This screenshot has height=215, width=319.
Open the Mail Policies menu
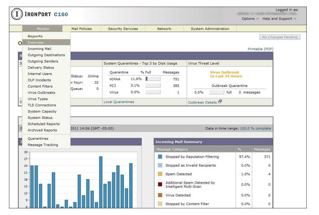[81, 29]
